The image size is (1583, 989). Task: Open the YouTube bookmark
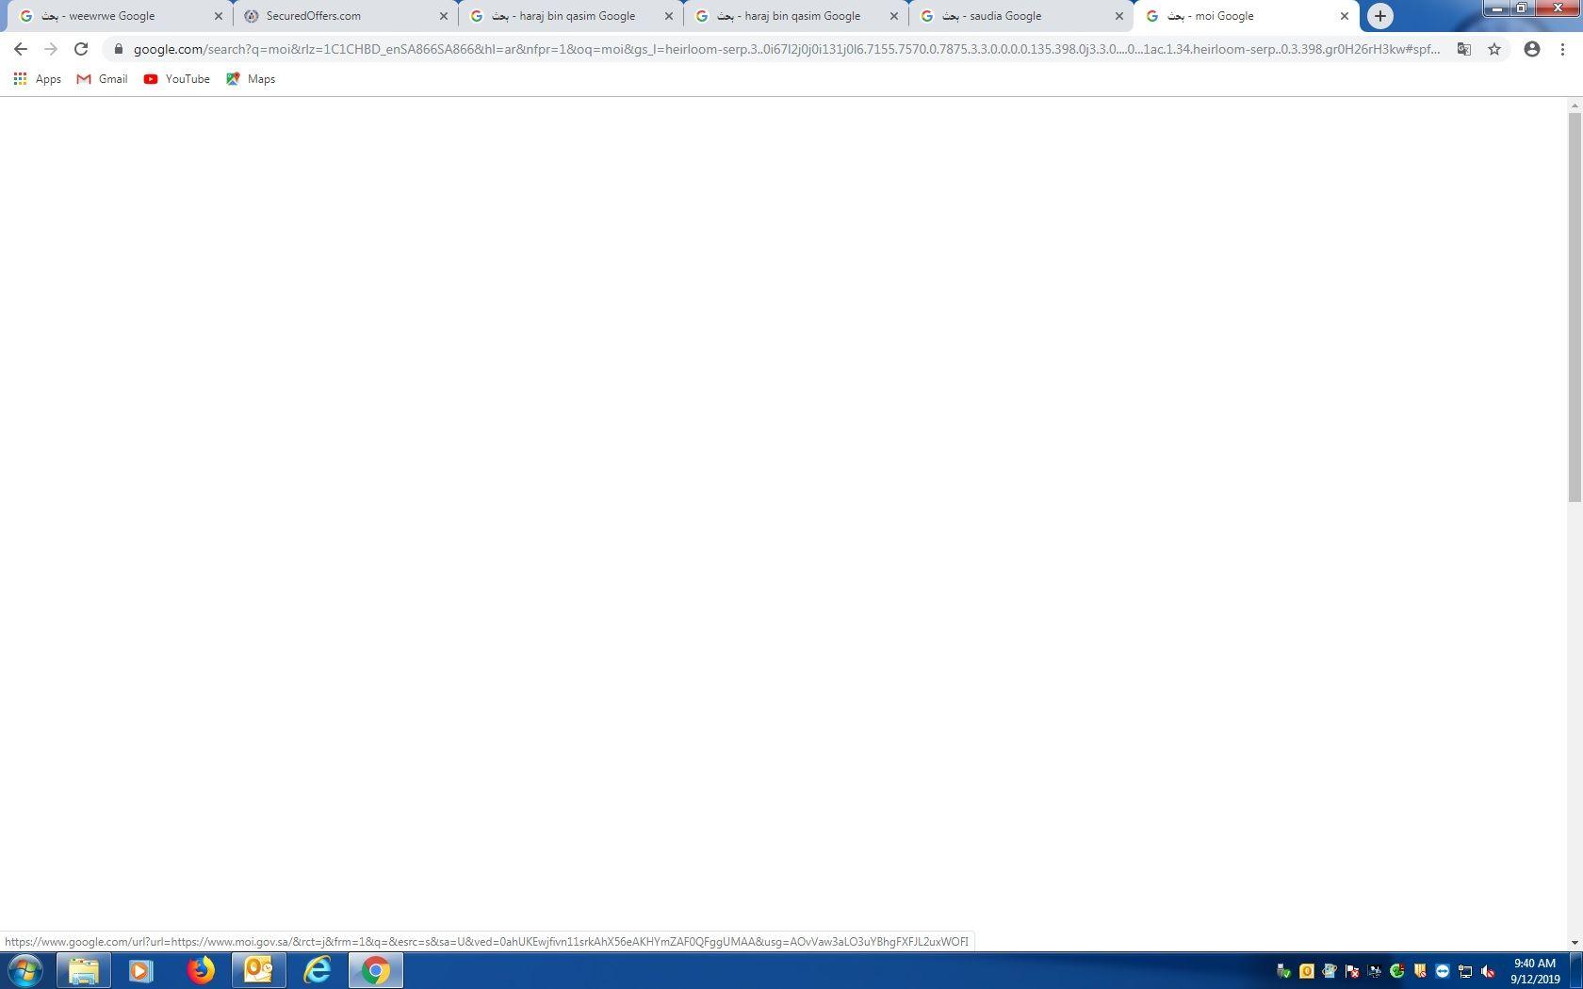pos(176,79)
